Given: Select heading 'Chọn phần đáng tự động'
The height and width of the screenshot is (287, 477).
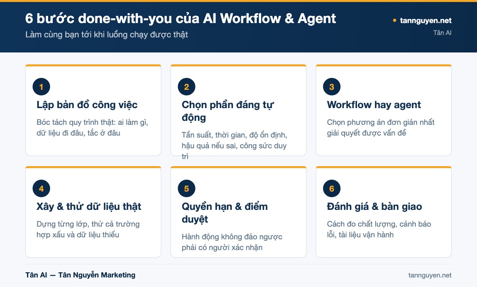Looking at the screenshot, I should [228, 111].
